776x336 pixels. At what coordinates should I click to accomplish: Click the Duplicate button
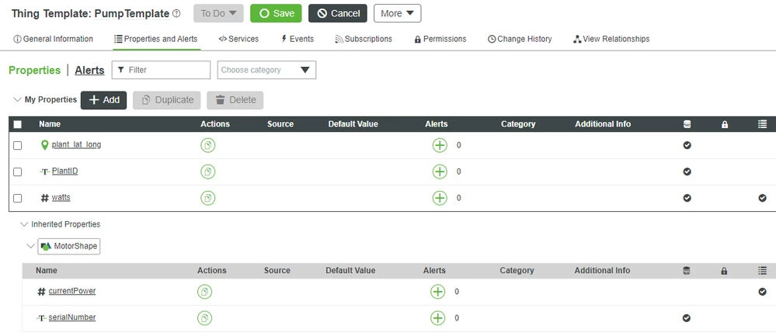(x=167, y=100)
